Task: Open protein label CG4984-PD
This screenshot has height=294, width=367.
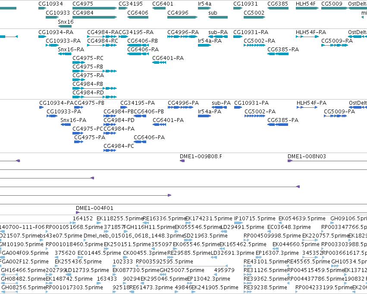Action: tap(119, 120)
